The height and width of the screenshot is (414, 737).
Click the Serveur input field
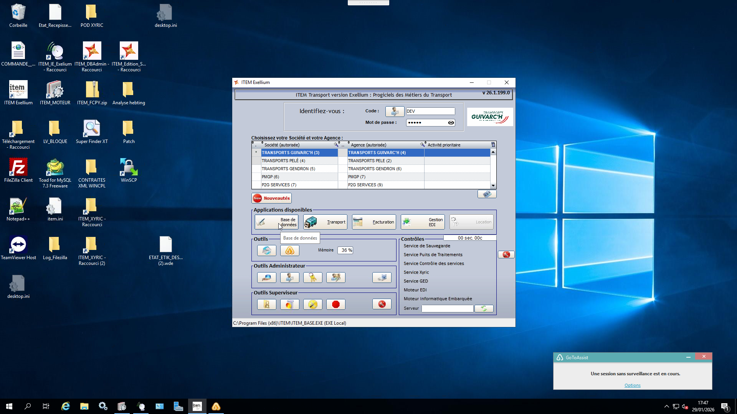[x=447, y=309]
